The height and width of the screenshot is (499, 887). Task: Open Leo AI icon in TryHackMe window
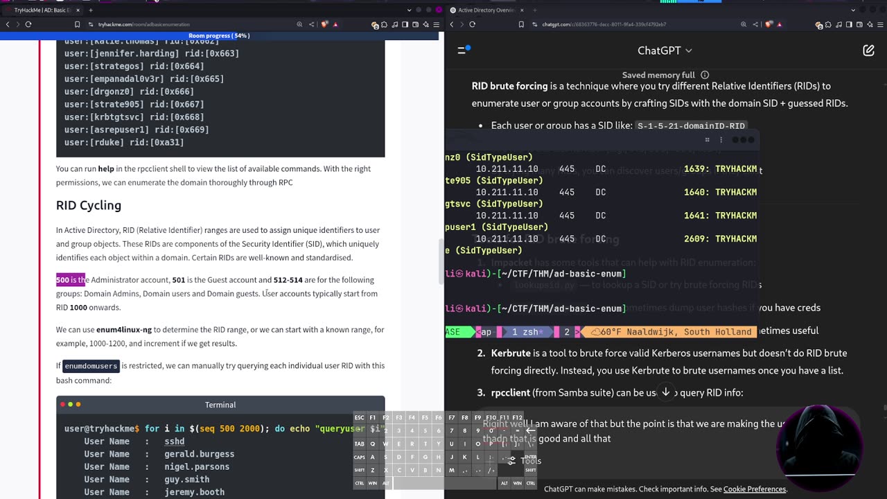point(426,24)
